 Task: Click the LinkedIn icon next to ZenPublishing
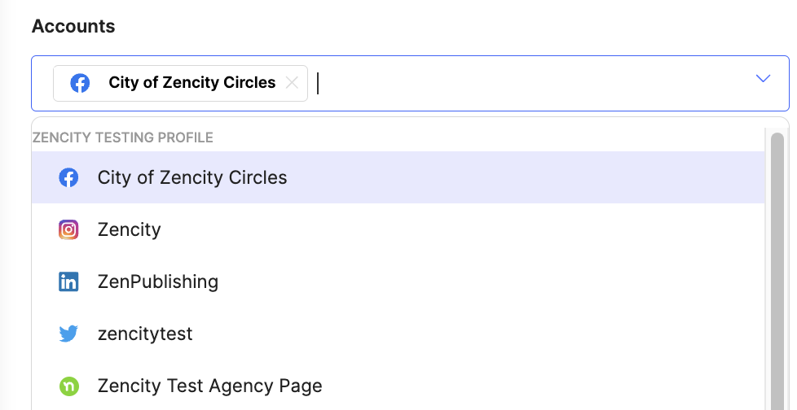pyautogui.click(x=68, y=281)
